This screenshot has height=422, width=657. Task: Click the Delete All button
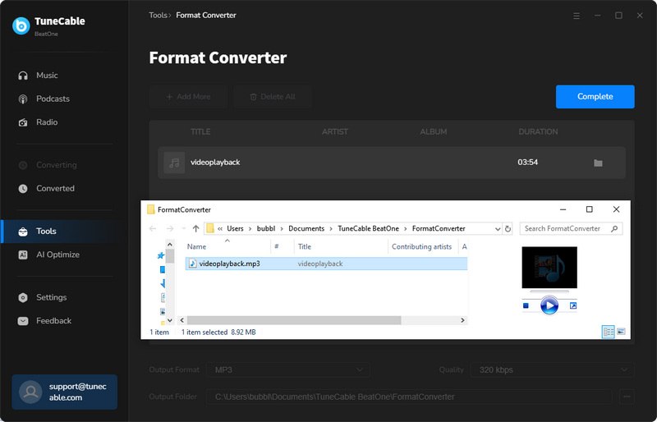click(273, 97)
